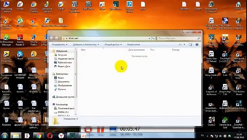Viewport: 247px width, 140px height.
Task: Open EA Download Manager shortcut
Action: pos(7,40)
